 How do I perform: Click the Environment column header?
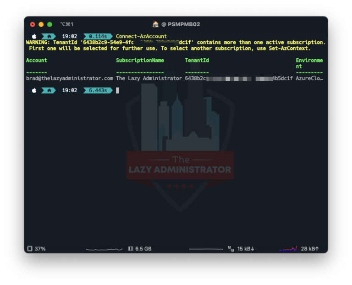click(309, 63)
